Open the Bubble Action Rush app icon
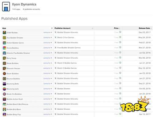The height and width of the screenshot is (117, 153). coord(4,99)
